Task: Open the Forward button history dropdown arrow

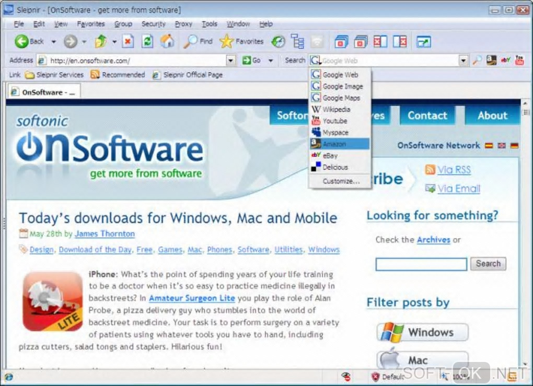Action: pyautogui.click(x=84, y=42)
